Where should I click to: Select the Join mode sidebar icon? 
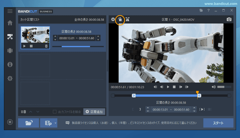(x=10, y=51)
